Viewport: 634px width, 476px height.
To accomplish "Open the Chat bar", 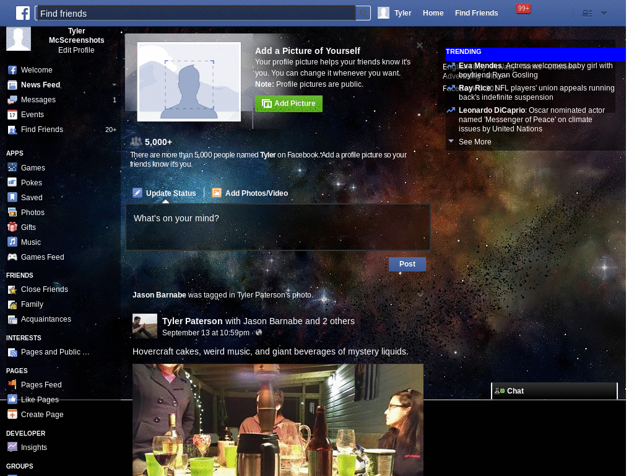I will (554, 391).
